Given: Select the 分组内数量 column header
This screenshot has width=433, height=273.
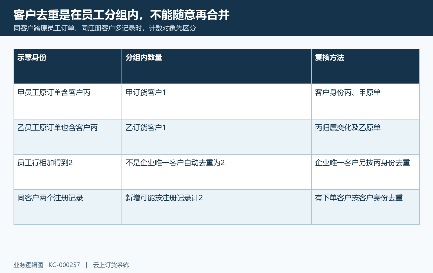Looking at the screenshot, I should 216,66.
